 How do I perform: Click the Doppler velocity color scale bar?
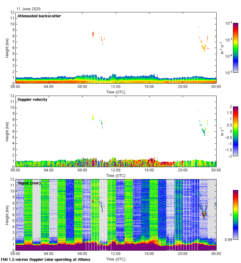pyautogui.click(x=235, y=131)
